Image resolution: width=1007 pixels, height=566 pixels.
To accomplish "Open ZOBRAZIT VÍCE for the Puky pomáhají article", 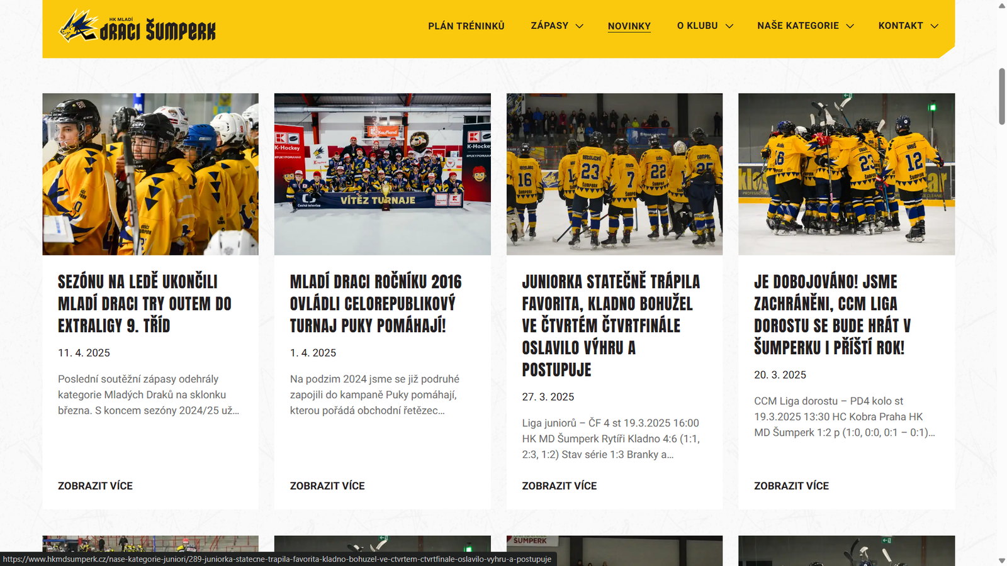I will point(327,486).
